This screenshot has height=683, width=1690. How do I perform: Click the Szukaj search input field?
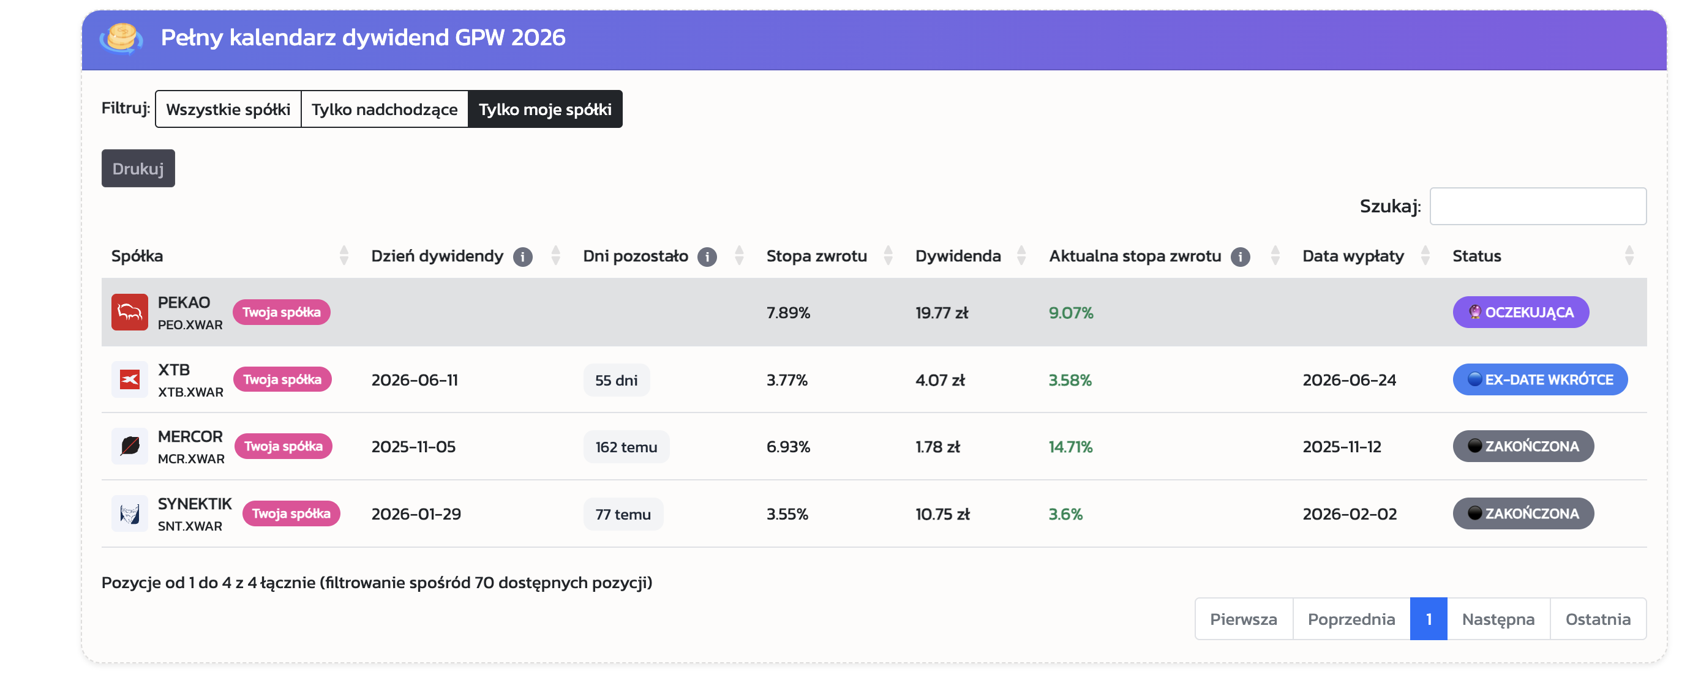tap(1537, 206)
